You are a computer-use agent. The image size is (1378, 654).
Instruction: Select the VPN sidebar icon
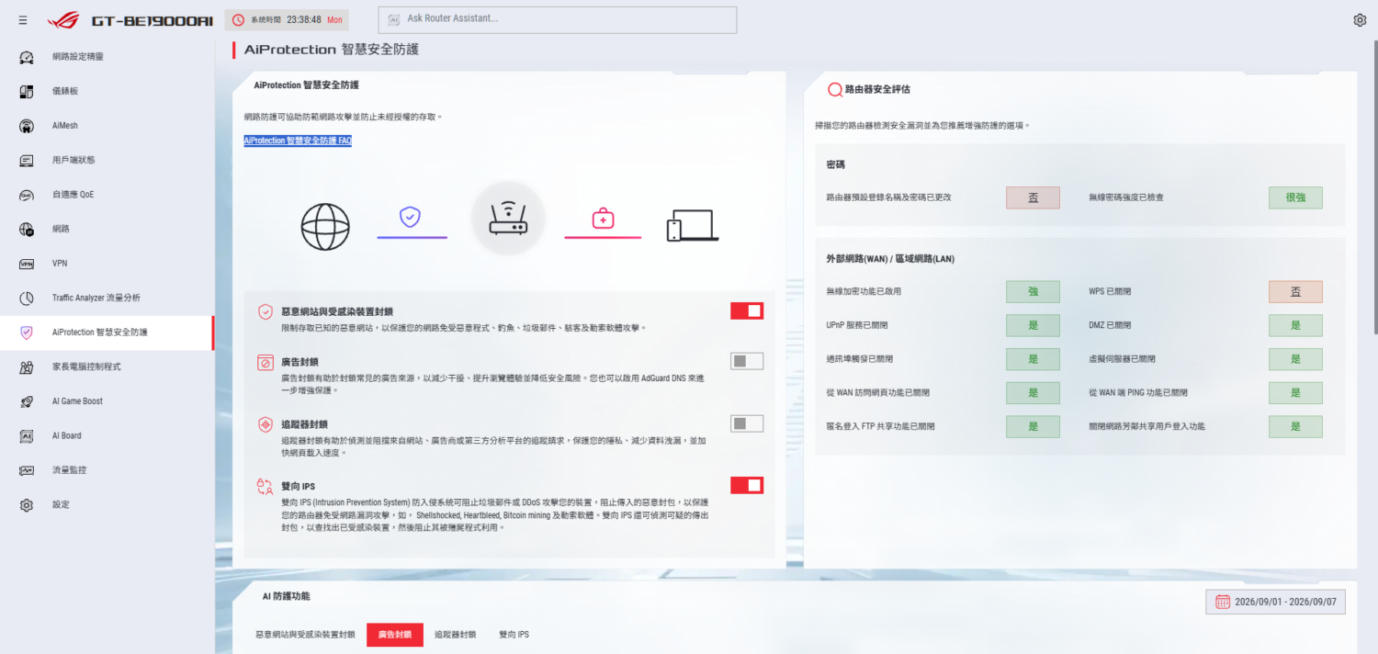coord(27,264)
